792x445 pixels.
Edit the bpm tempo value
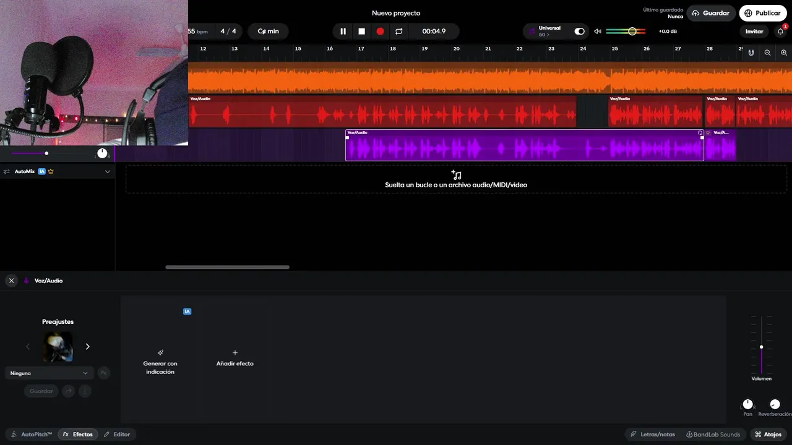[x=198, y=32]
